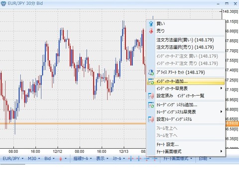Open the chart type dropdown arrow
The width and height of the screenshot is (239, 190).
click(x=66, y=159)
